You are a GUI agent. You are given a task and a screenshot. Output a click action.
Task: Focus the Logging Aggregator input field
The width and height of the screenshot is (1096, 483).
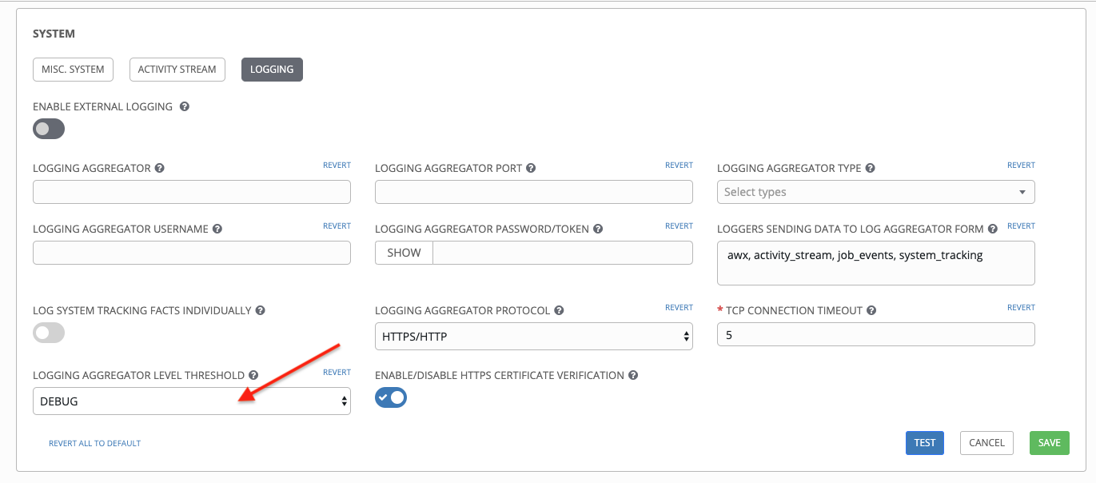click(192, 192)
